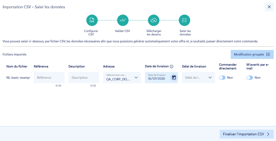The height and width of the screenshot is (141, 276).
Task: Open the Délai de livraison dropdown
Action: [198, 77]
